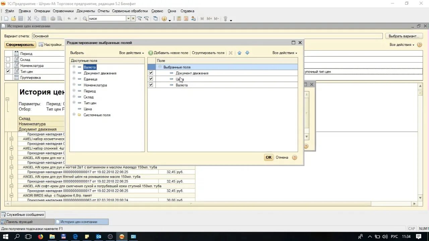The image size is (429, 241).
Task: Click the New document toolbar icon
Action: coord(6,19)
